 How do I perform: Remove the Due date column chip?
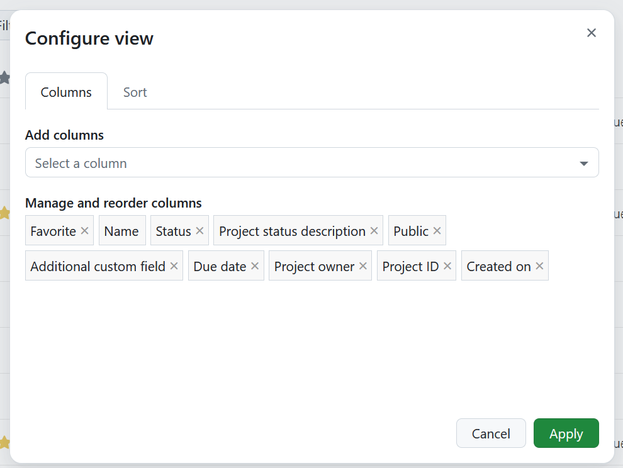pos(255,265)
